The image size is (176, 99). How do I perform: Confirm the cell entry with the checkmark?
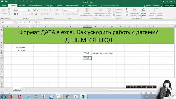point(25,22)
